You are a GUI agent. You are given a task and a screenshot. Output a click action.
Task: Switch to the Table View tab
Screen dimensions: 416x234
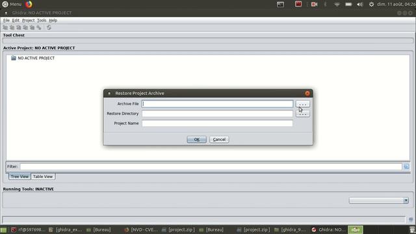pos(43,176)
